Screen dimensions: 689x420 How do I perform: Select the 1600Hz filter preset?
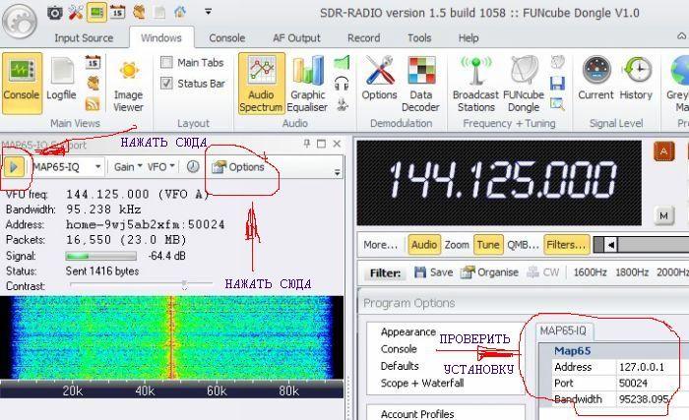coord(590,272)
